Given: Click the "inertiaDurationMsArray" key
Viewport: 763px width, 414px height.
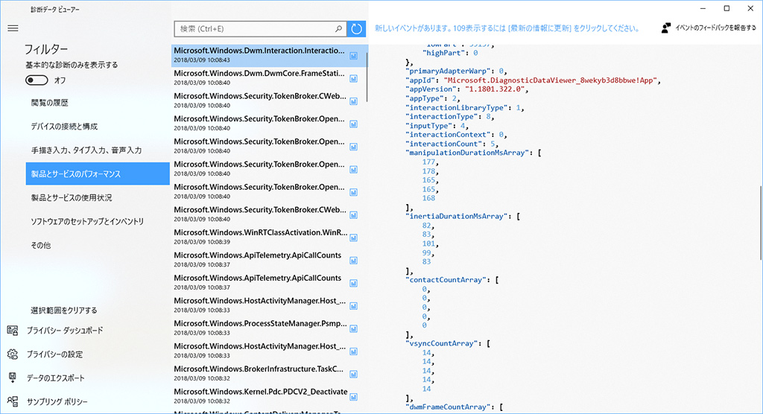Looking at the screenshot, I should coord(457,216).
